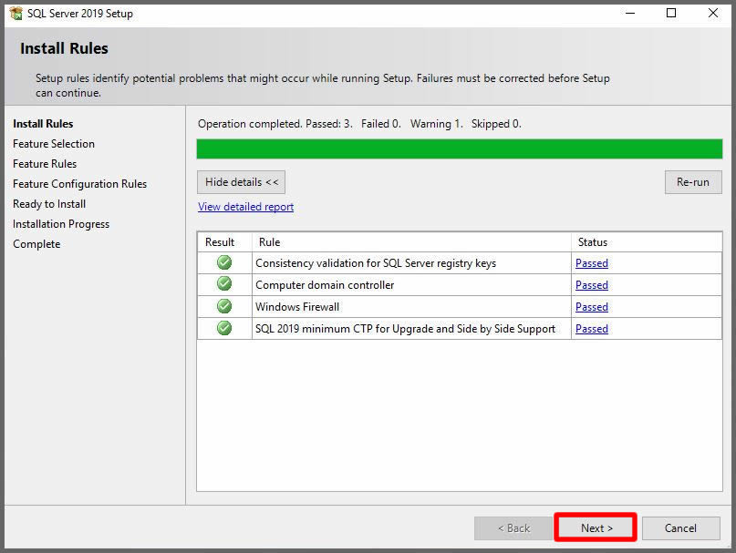This screenshot has width=736, height=553.
Task: Click green check icon for domain controller rule
Action: 224,285
